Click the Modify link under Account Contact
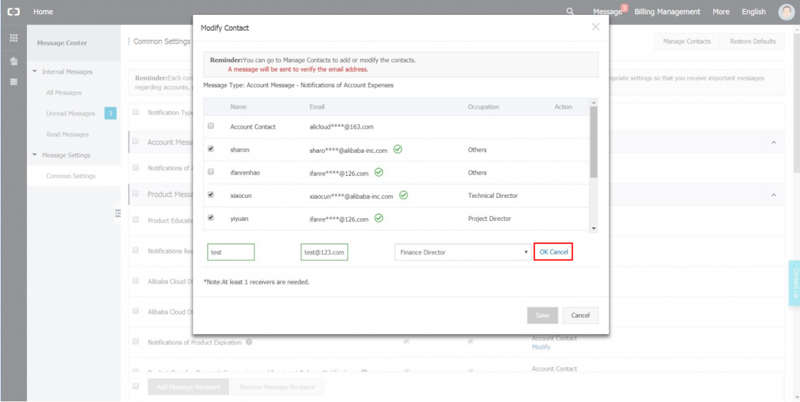Viewport: 800px width, 402px height. [x=541, y=347]
